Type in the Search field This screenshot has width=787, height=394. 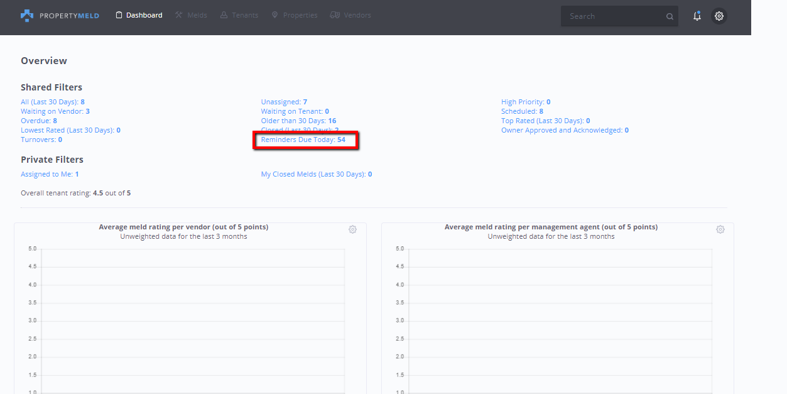point(612,16)
